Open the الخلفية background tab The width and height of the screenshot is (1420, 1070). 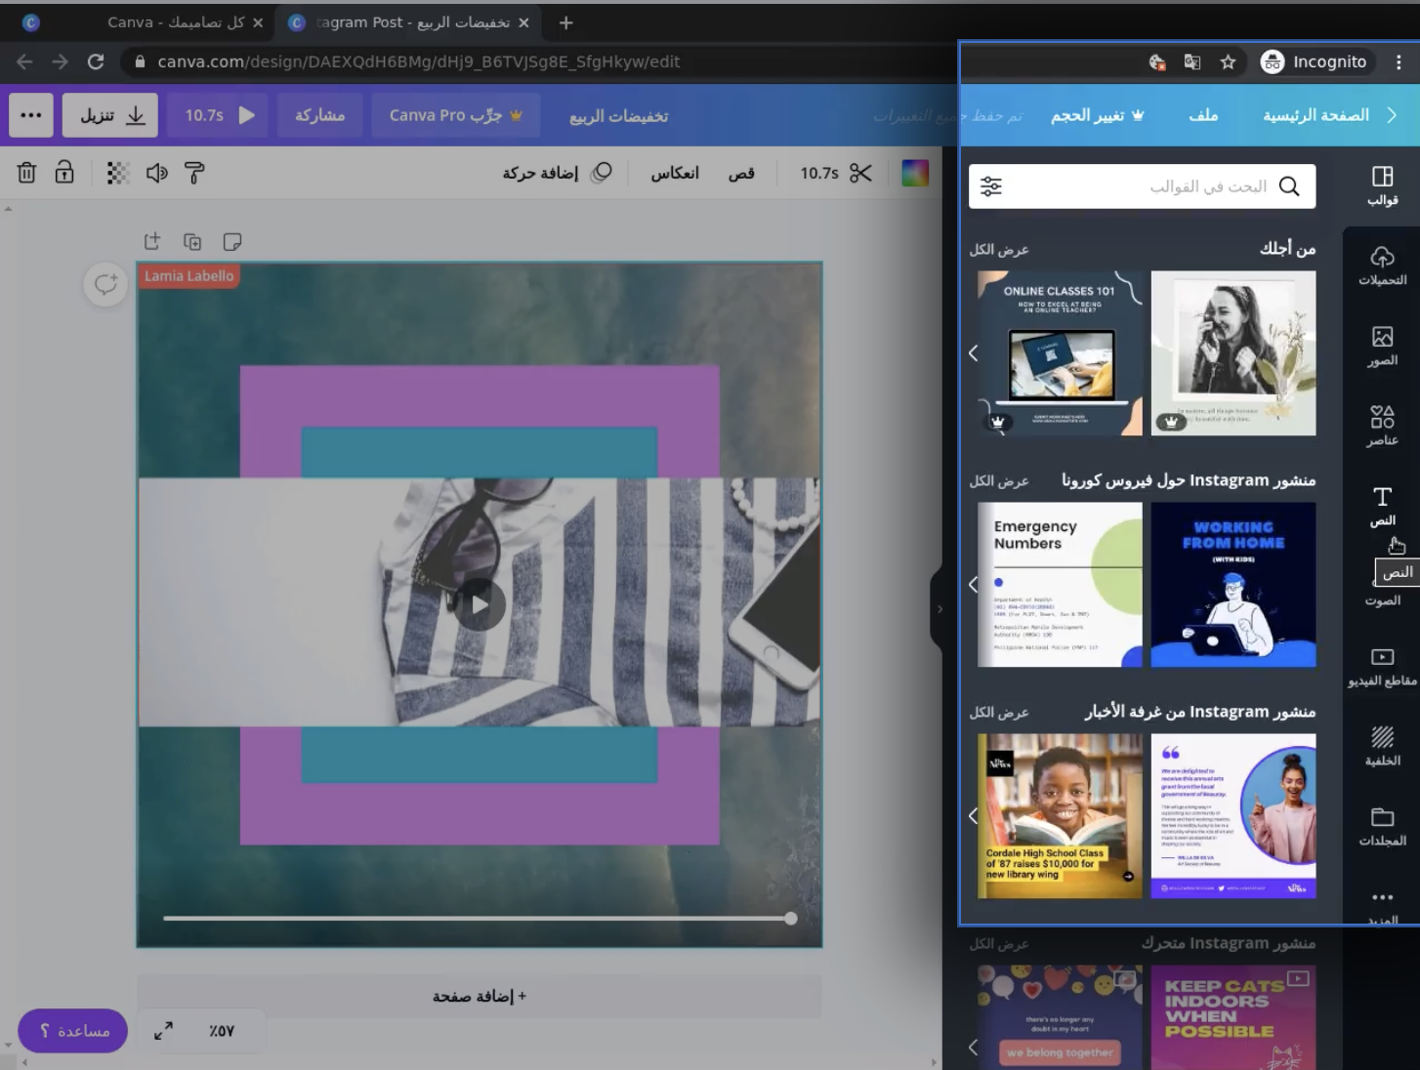point(1382,747)
